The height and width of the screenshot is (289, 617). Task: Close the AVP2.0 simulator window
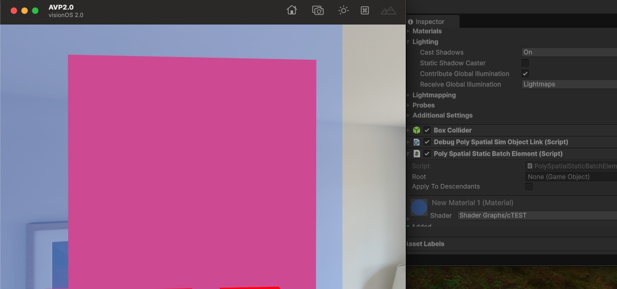14,11
